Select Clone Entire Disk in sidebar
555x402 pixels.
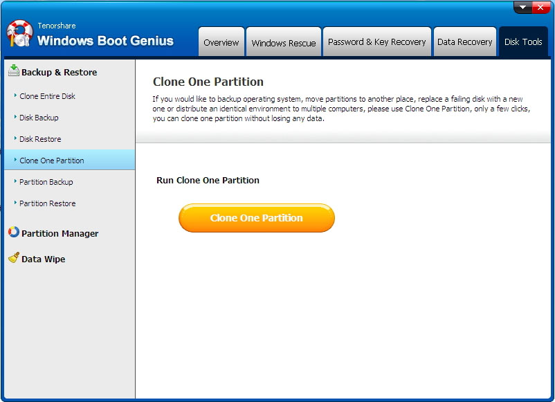point(47,96)
